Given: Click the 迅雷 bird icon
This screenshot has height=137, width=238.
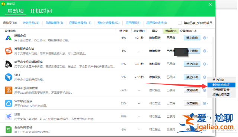Looking at the screenshot, I should (9, 117).
